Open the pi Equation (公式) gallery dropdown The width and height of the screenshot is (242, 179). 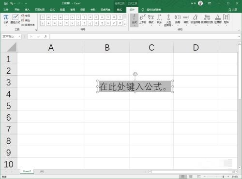(6, 20)
